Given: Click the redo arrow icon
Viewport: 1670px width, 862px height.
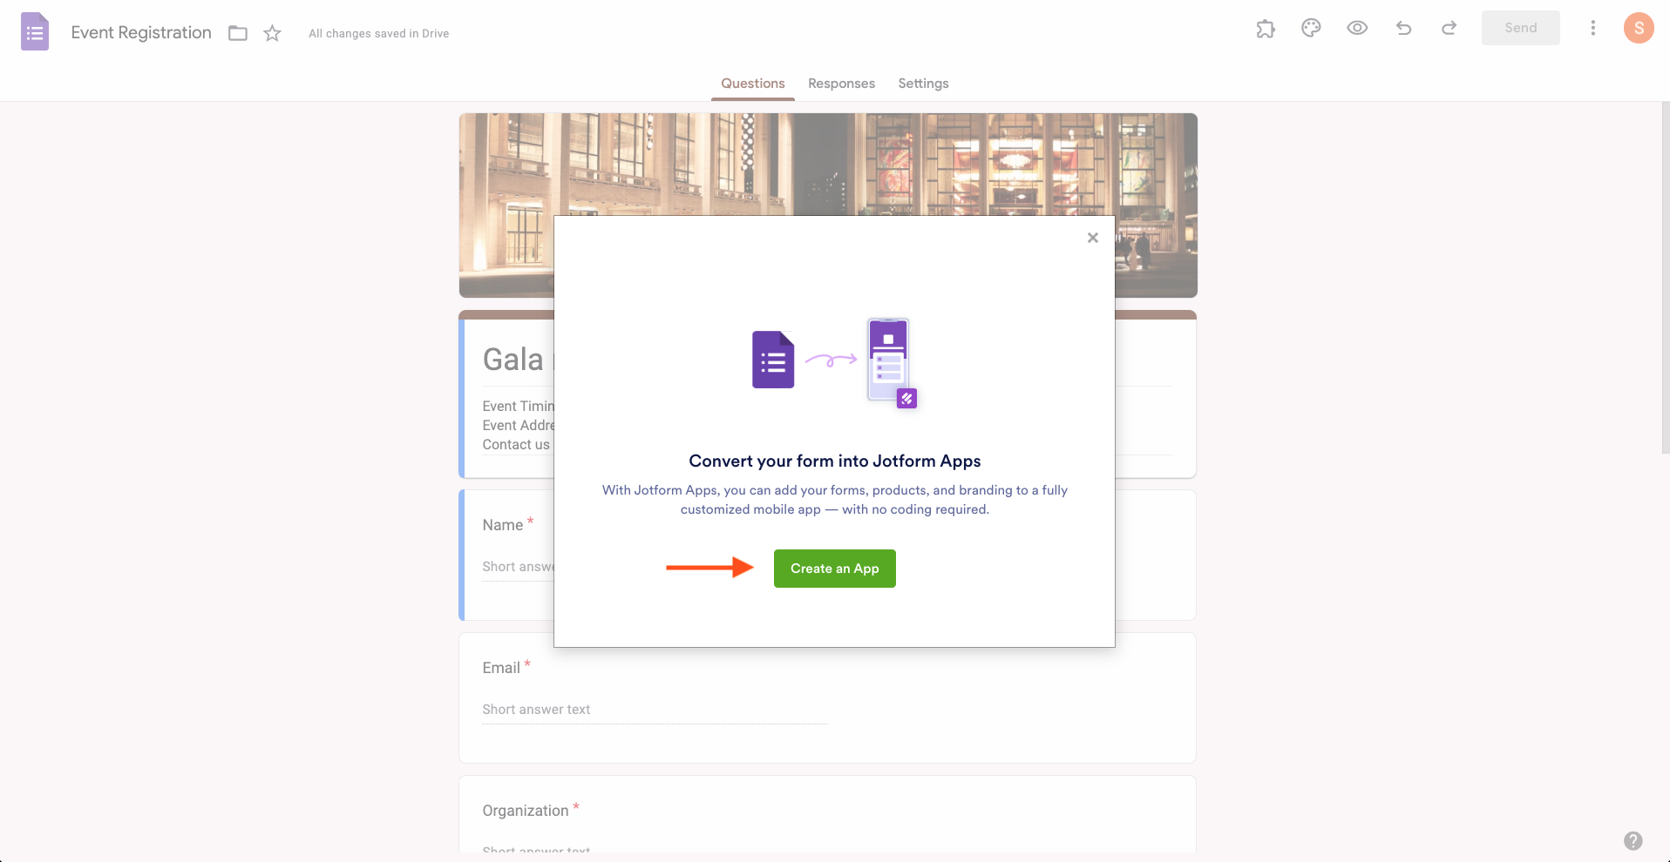Looking at the screenshot, I should [1449, 28].
